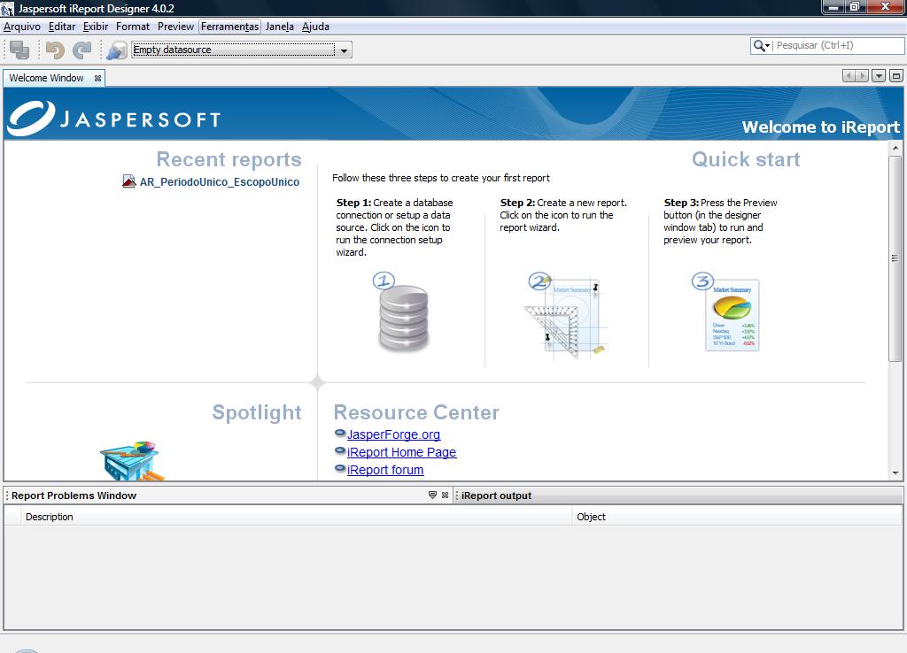907x653 pixels.
Task: Click the Description column header
Action: click(x=296, y=517)
